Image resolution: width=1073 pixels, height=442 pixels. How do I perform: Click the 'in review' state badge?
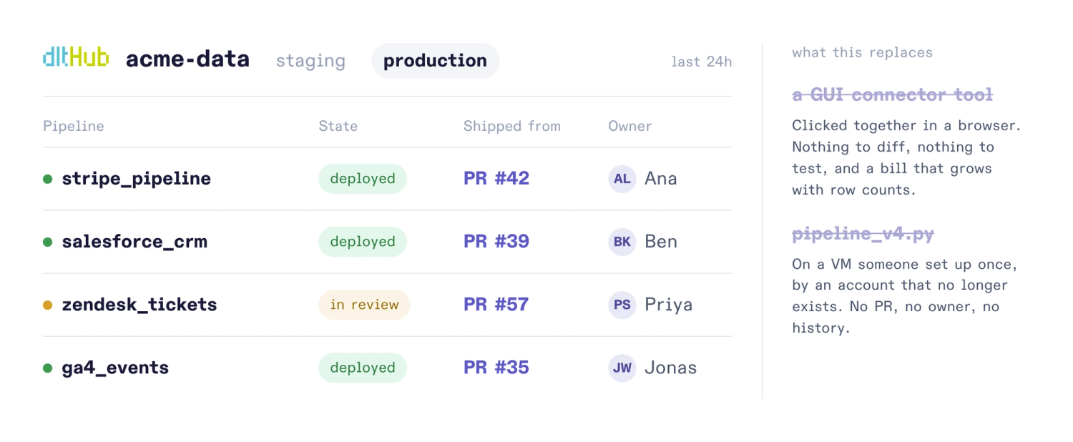[364, 305]
